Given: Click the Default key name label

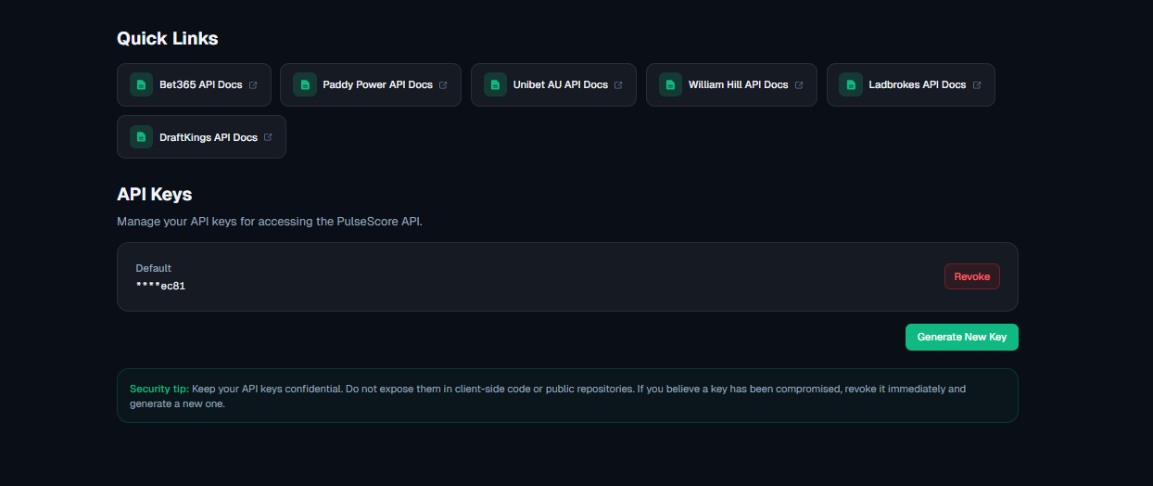Looking at the screenshot, I should pyautogui.click(x=154, y=268).
